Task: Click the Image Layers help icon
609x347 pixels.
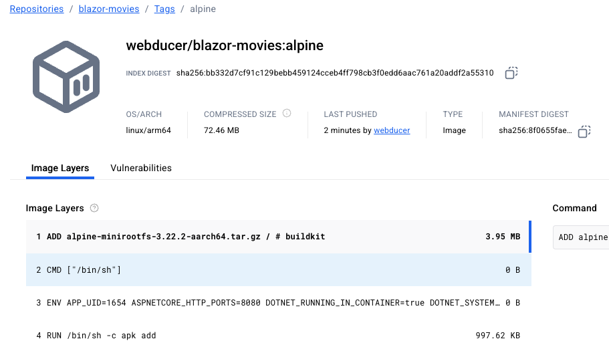Action: [94, 208]
